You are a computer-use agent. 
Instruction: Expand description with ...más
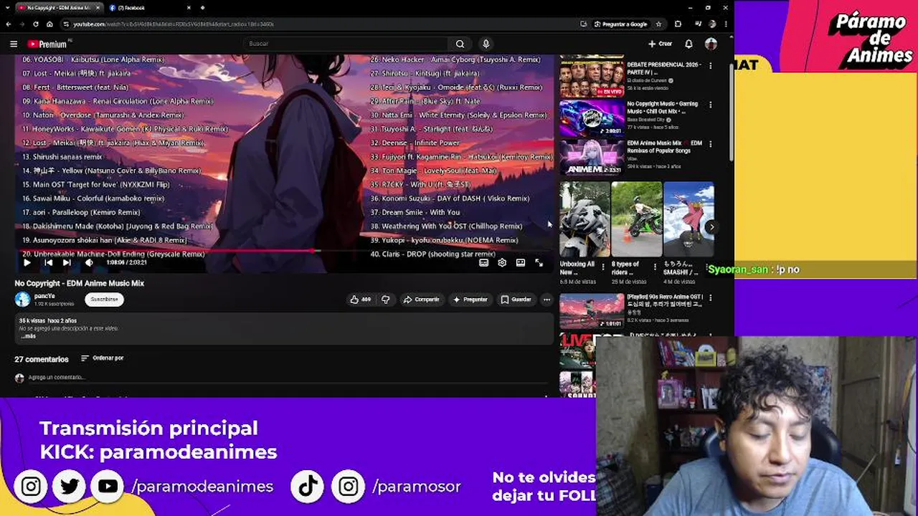(x=28, y=335)
